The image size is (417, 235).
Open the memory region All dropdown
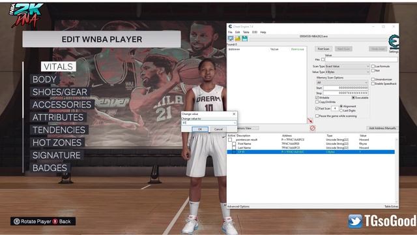tap(342, 83)
